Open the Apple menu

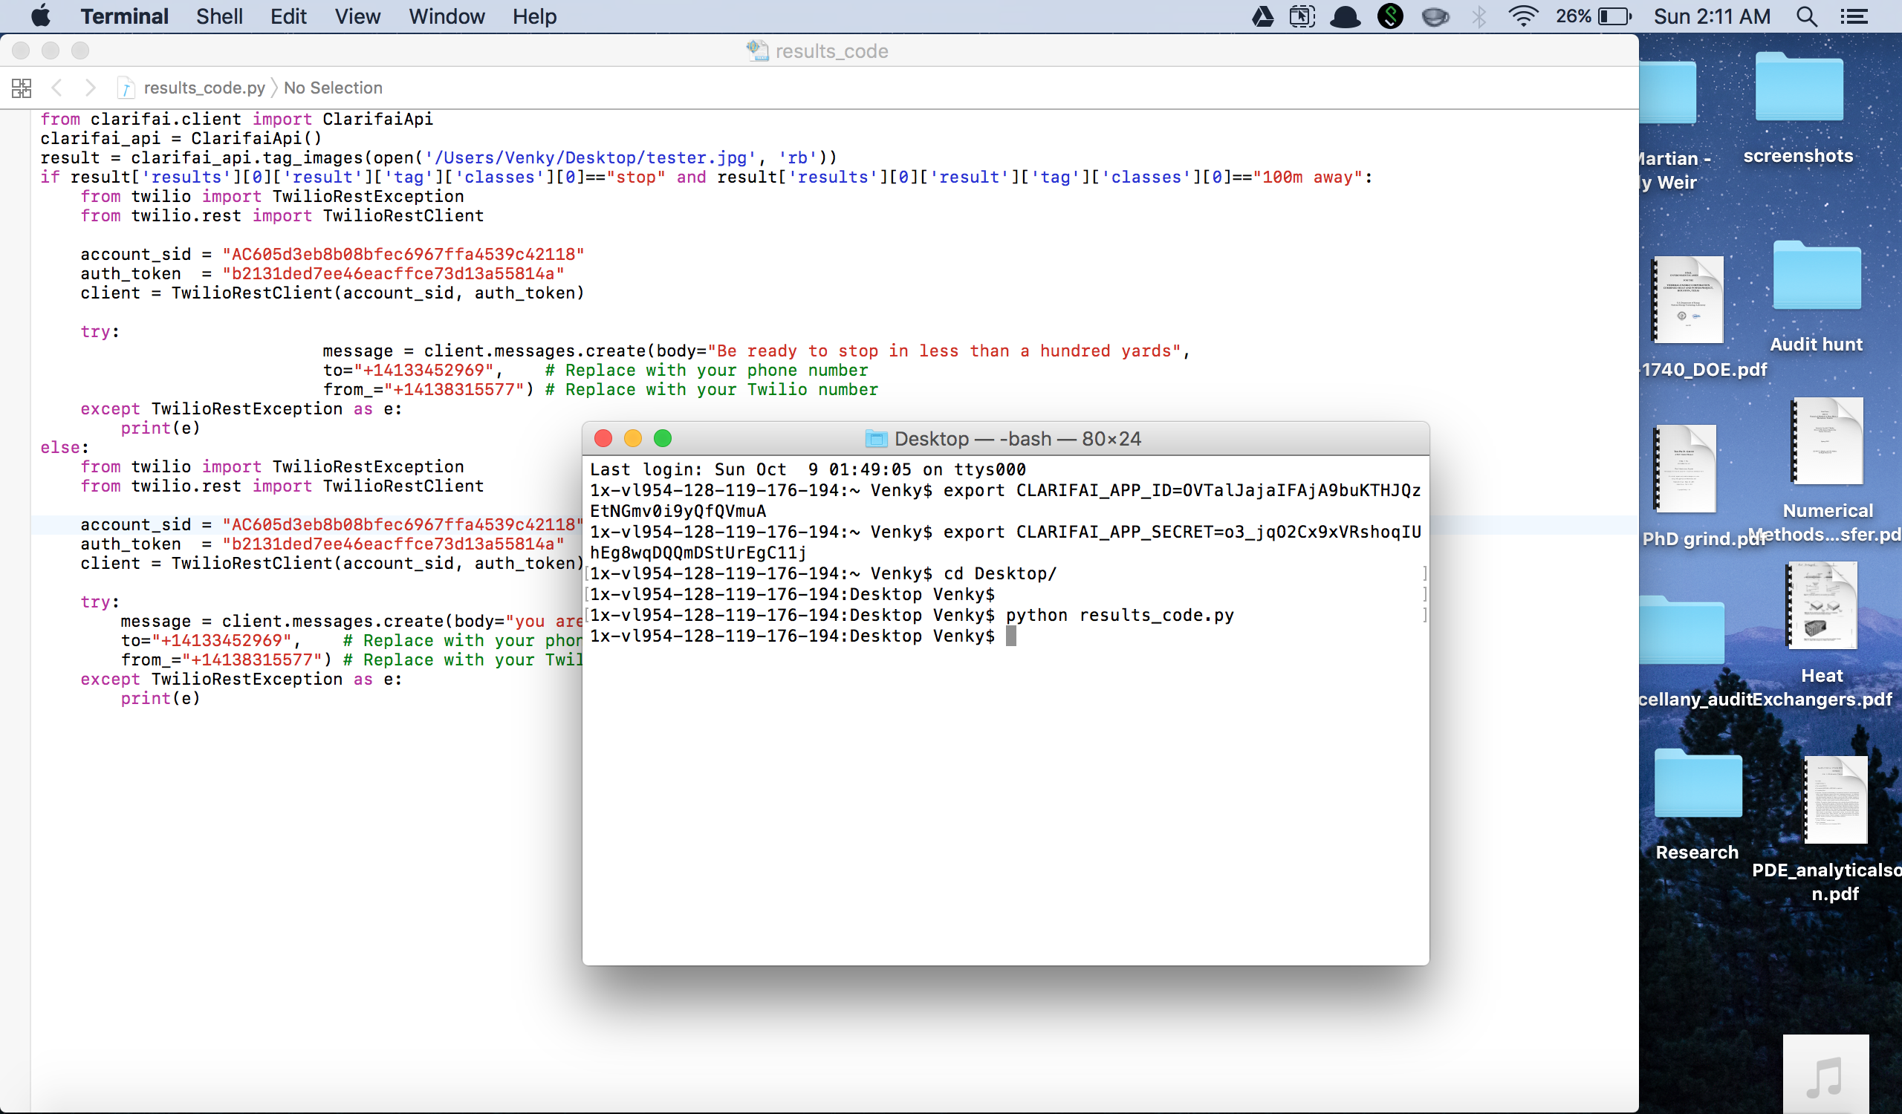coord(41,16)
